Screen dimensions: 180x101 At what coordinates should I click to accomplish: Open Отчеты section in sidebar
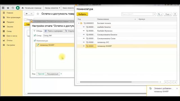[x=9, y=40]
